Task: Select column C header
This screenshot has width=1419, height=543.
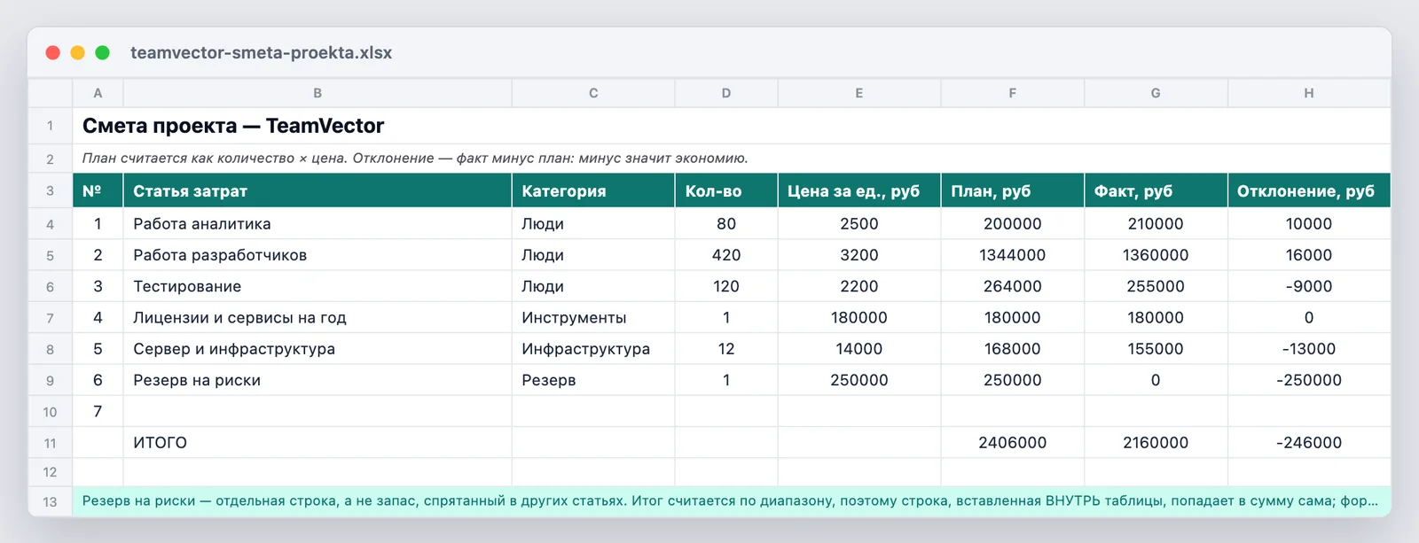Action: coord(593,93)
